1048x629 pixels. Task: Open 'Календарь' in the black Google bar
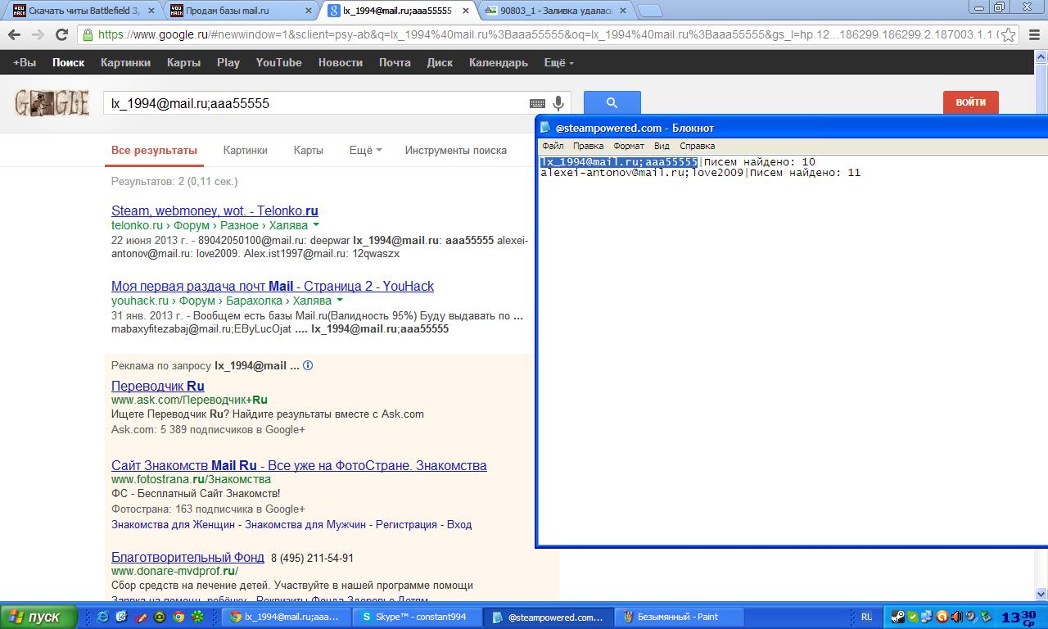click(x=499, y=62)
